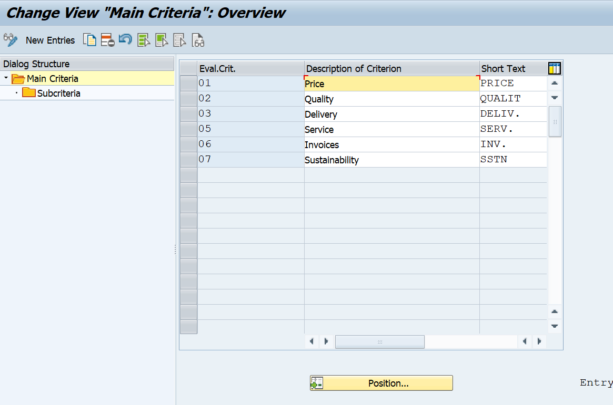Screen dimensions: 613x405
Task: Click the 07 eval criterion cell
Action: pos(250,160)
